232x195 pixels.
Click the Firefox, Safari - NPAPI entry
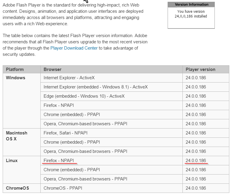coord(66,133)
